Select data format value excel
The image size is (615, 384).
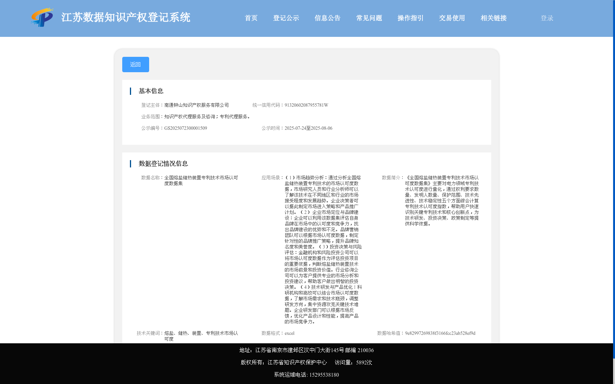coord(289,333)
